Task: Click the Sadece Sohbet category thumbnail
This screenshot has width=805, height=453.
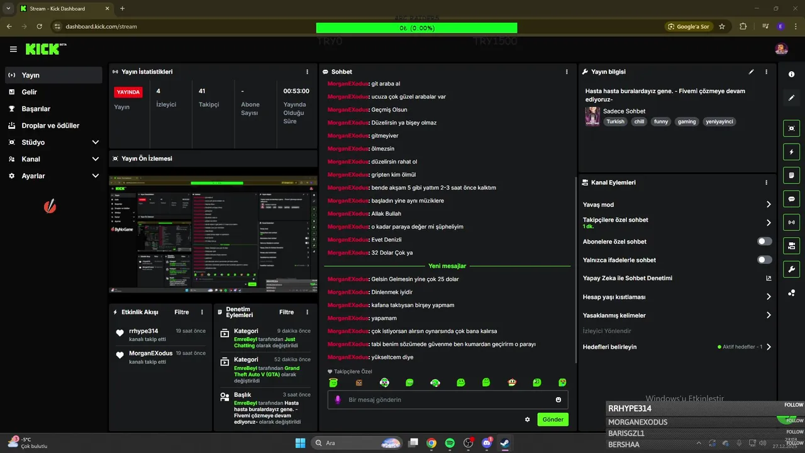Action: [x=592, y=116]
